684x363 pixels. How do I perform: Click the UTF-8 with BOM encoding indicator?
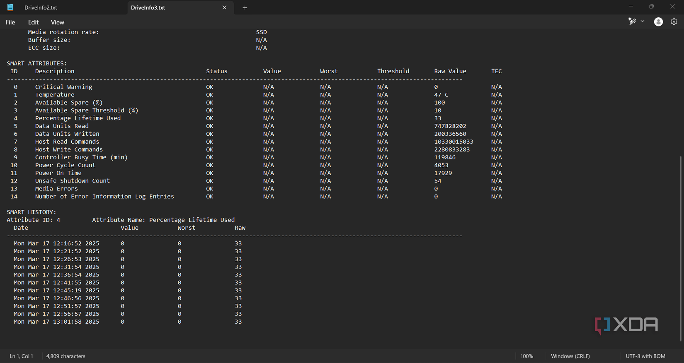645,356
